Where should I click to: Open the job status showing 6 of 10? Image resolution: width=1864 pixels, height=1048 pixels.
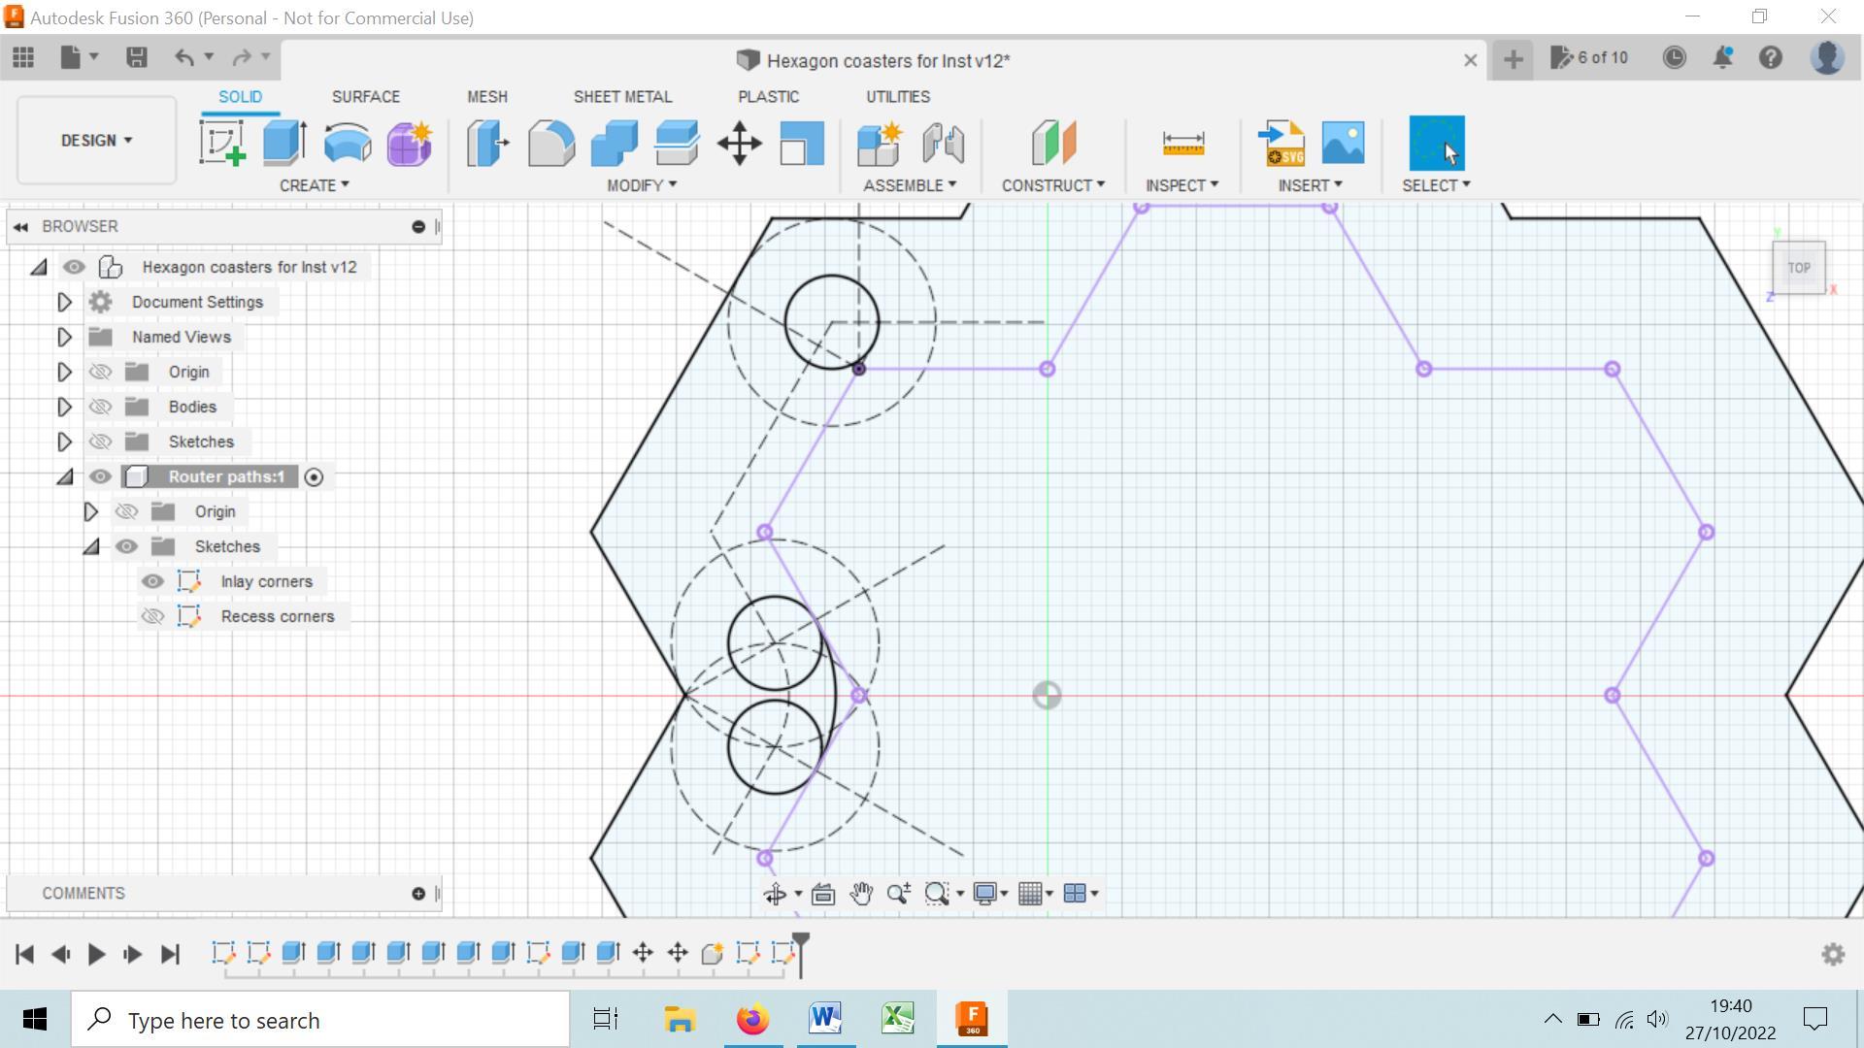click(1589, 57)
